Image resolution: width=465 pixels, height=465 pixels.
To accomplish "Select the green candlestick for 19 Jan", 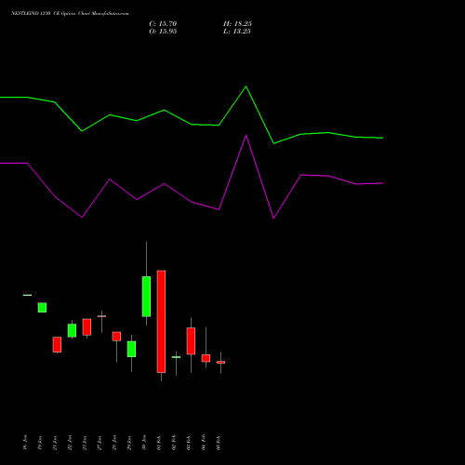I will 42,308.
